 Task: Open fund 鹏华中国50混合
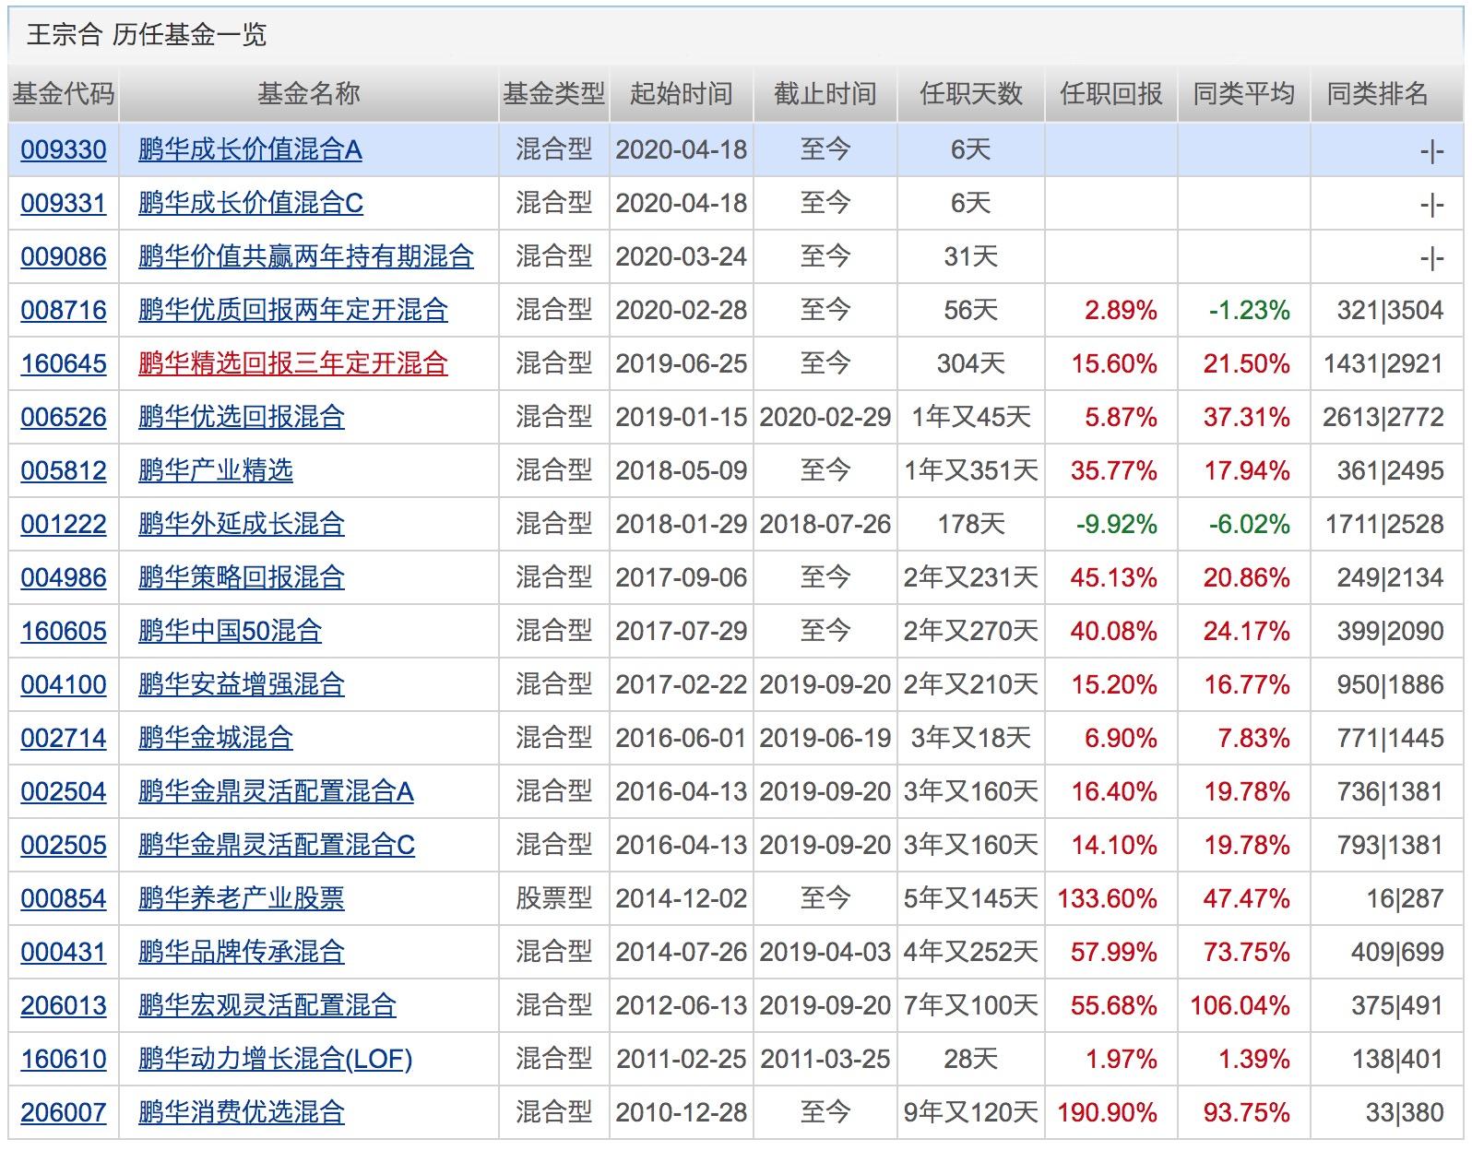[231, 631]
